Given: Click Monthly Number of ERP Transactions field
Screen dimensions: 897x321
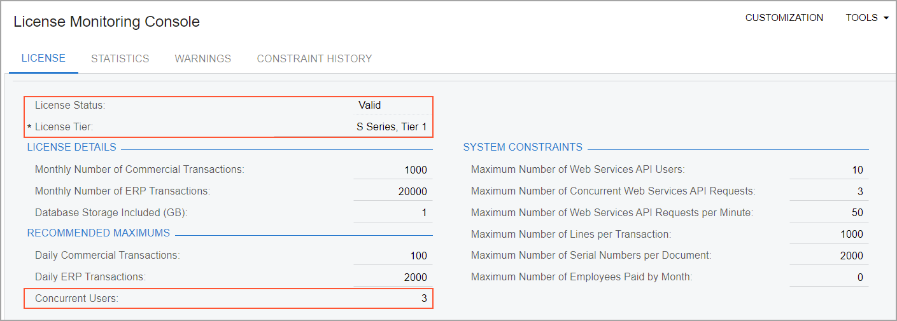Looking at the screenshot, I should coord(392,191).
